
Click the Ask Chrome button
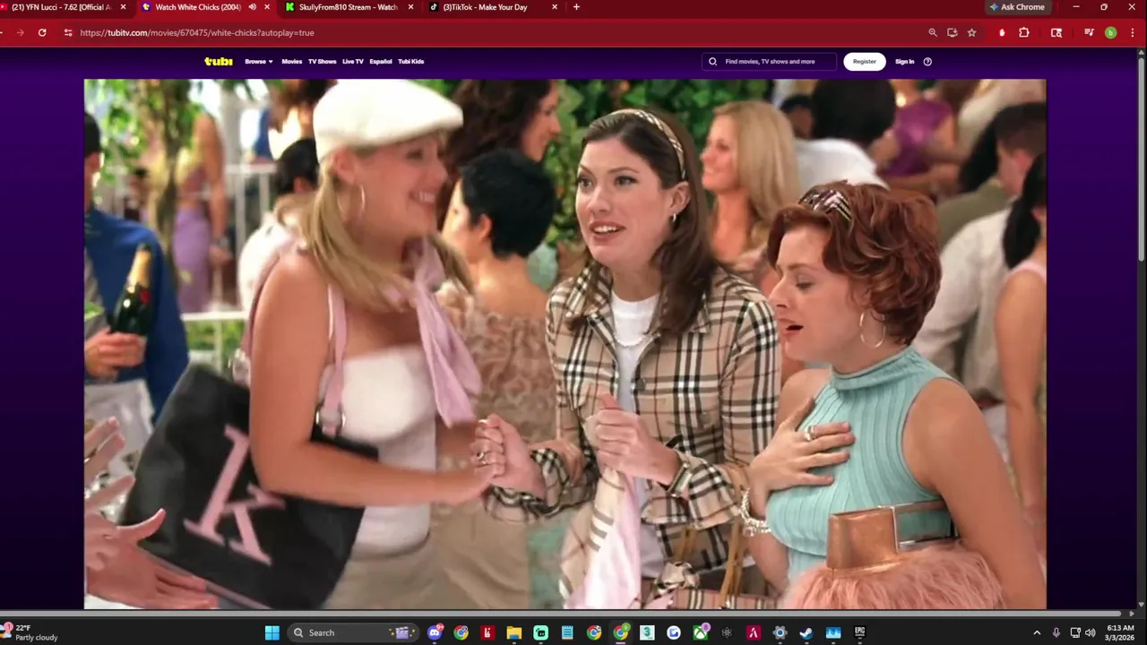tap(1017, 7)
